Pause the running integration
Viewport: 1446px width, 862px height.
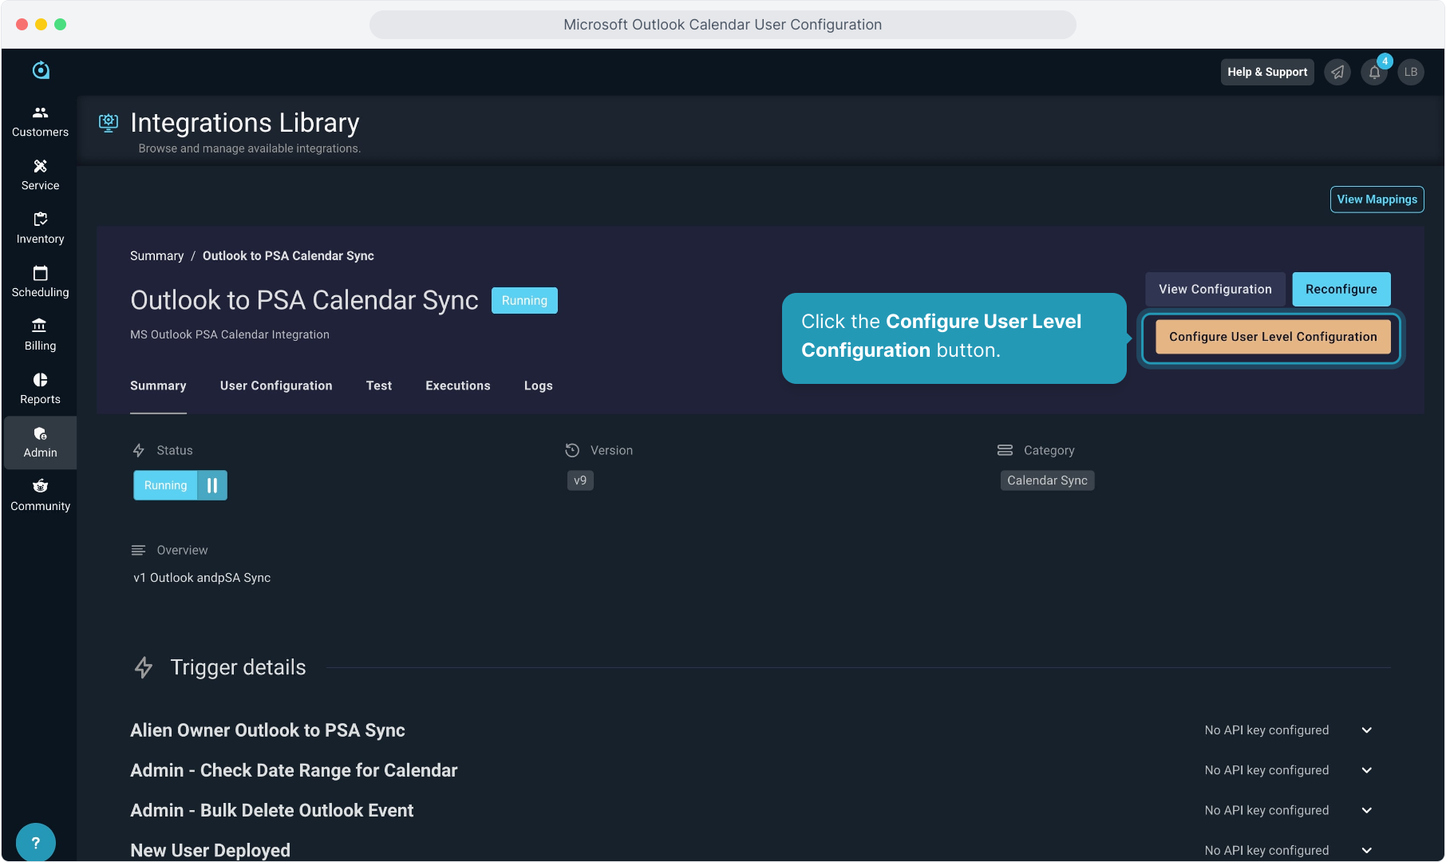pos(212,485)
